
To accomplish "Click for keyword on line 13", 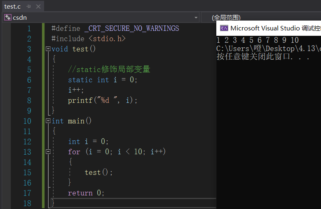I will pyautogui.click(x=74, y=151).
